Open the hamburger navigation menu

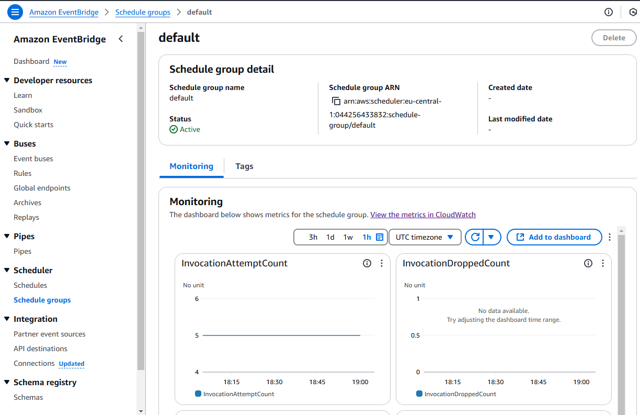(15, 12)
